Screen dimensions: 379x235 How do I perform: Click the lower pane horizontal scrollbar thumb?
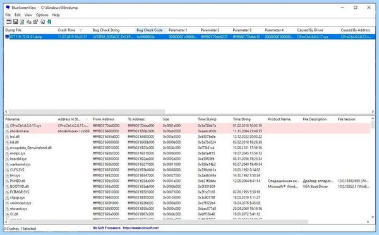[159, 222]
